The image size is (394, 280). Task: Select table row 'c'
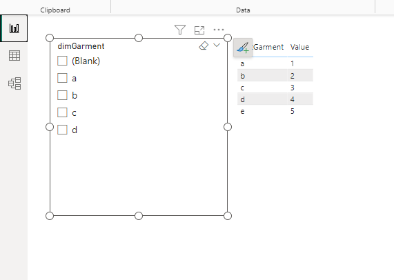pyautogui.click(x=275, y=88)
